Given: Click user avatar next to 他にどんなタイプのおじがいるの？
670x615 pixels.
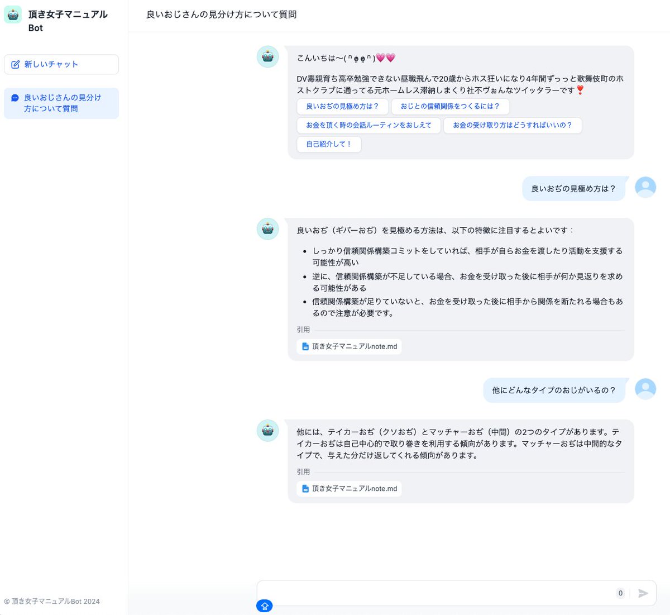Looking at the screenshot, I should (645, 389).
